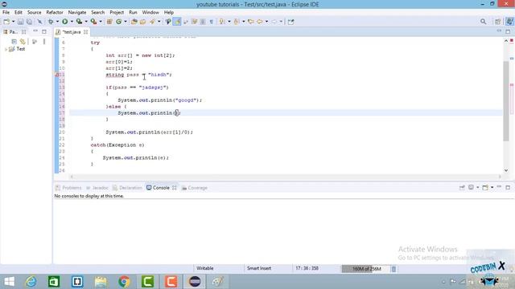Click the Open Perspective icon
The image size is (515, 289).
pos(498,22)
